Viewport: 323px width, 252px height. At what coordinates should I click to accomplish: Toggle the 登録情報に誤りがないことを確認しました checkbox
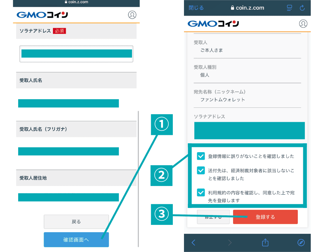pyautogui.click(x=201, y=156)
